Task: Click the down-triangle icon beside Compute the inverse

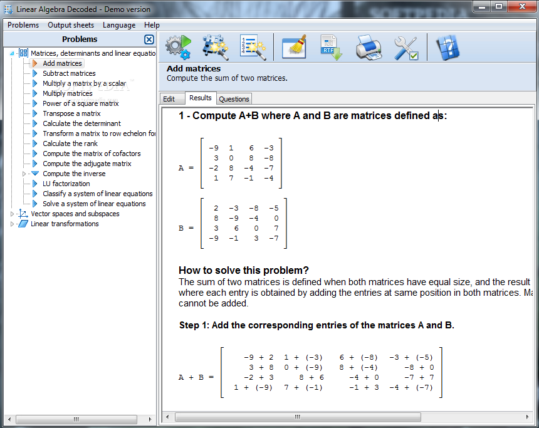Action: [34, 173]
